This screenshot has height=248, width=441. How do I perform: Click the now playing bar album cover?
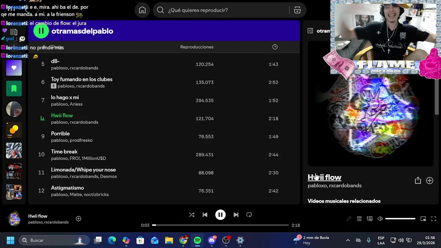click(14, 219)
